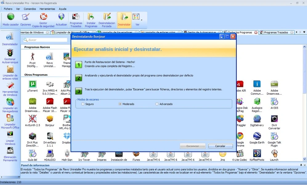Close the Programas Trazados tab
Image resolution: width=307 pixels, height=185 pixels.
[292, 32]
